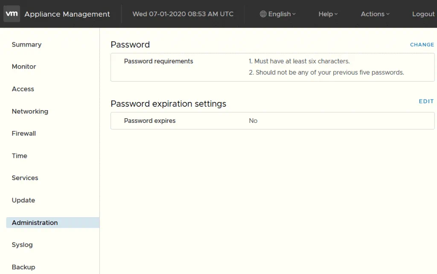437x274 pixels.
Task: Click the Appliance Management title
Action: [x=67, y=14]
